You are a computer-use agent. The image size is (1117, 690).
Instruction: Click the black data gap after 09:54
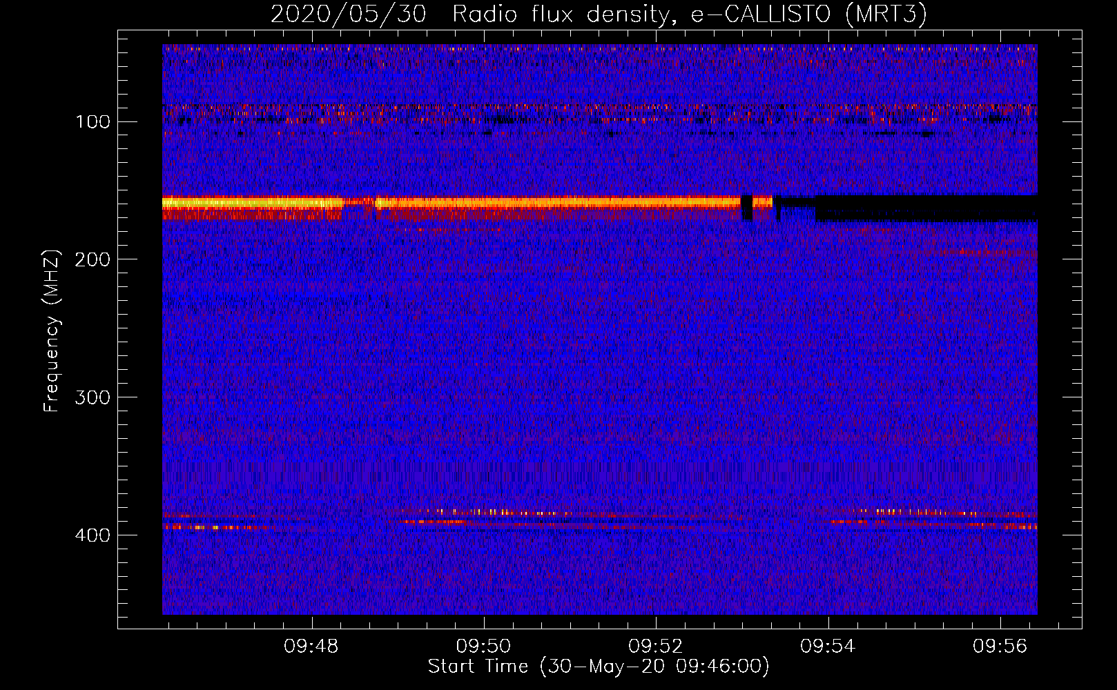point(926,208)
